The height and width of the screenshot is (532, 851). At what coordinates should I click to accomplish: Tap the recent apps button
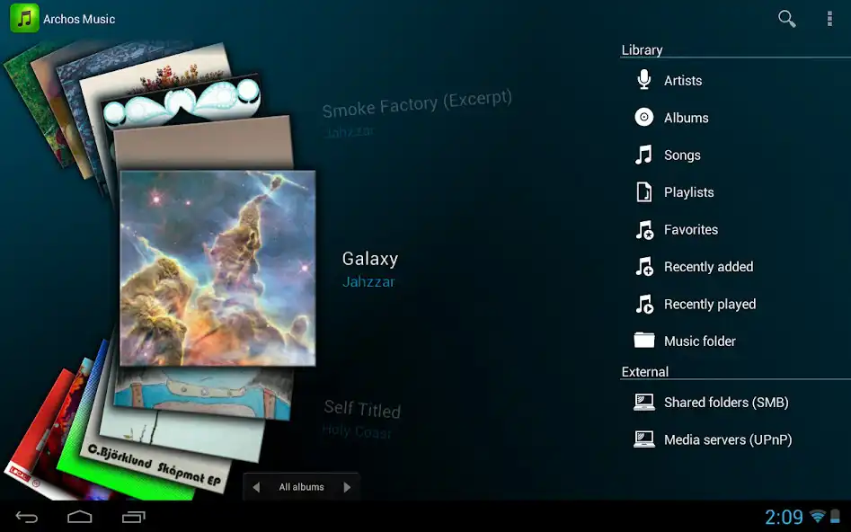tap(134, 517)
